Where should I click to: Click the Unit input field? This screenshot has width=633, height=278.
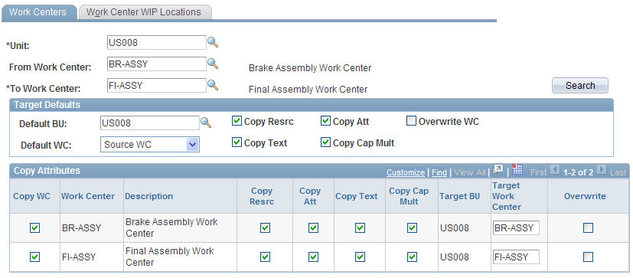pos(157,42)
